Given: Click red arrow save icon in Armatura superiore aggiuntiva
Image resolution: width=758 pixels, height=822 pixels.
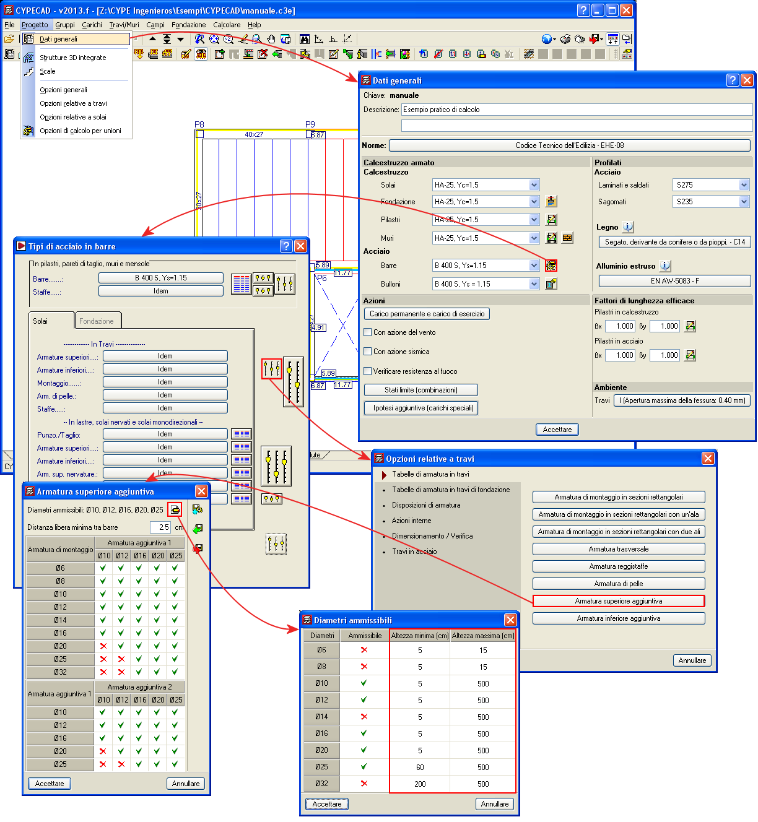Looking at the screenshot, I should tap(198, 548).
